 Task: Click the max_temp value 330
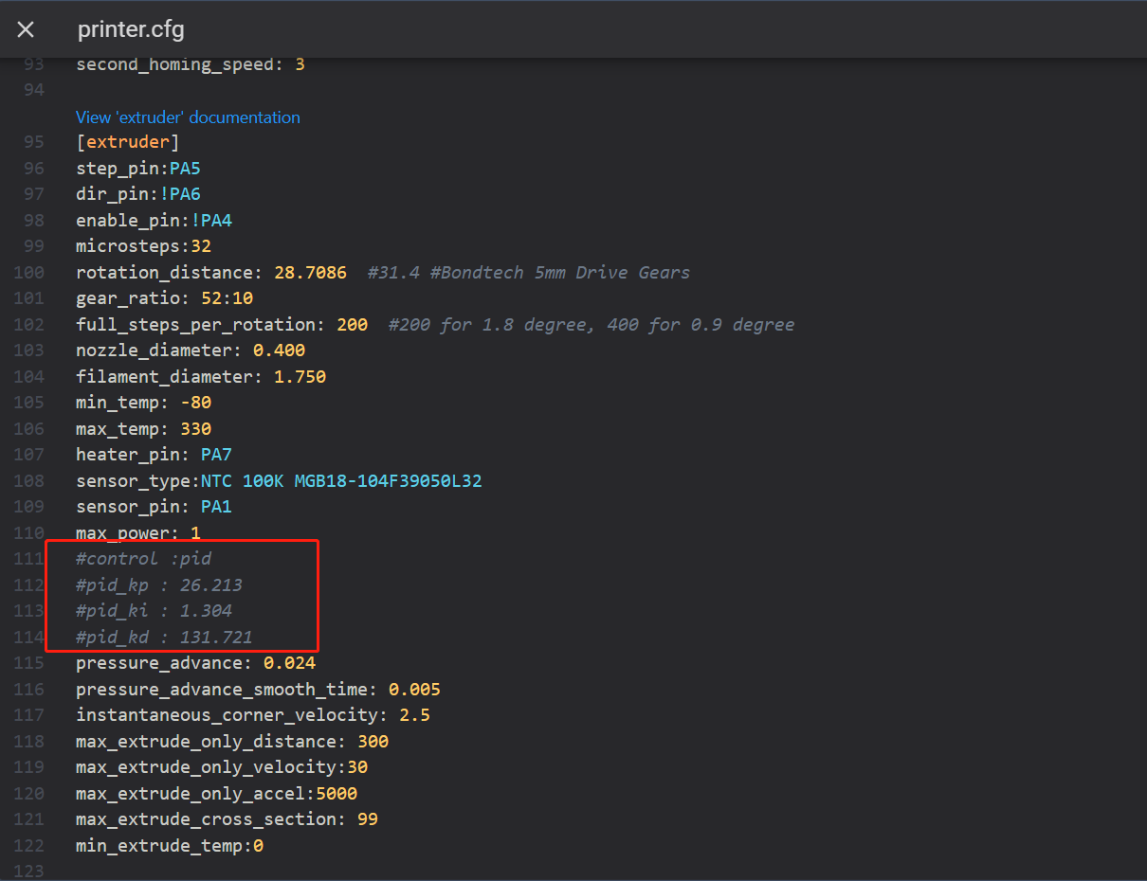point(195,429)
